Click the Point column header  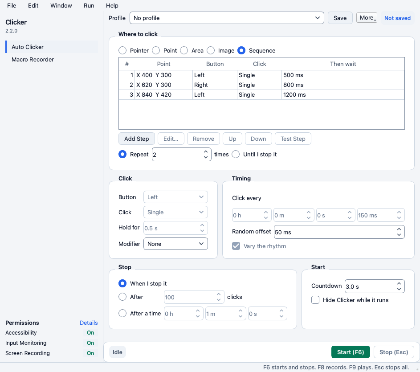click(163, 64)
